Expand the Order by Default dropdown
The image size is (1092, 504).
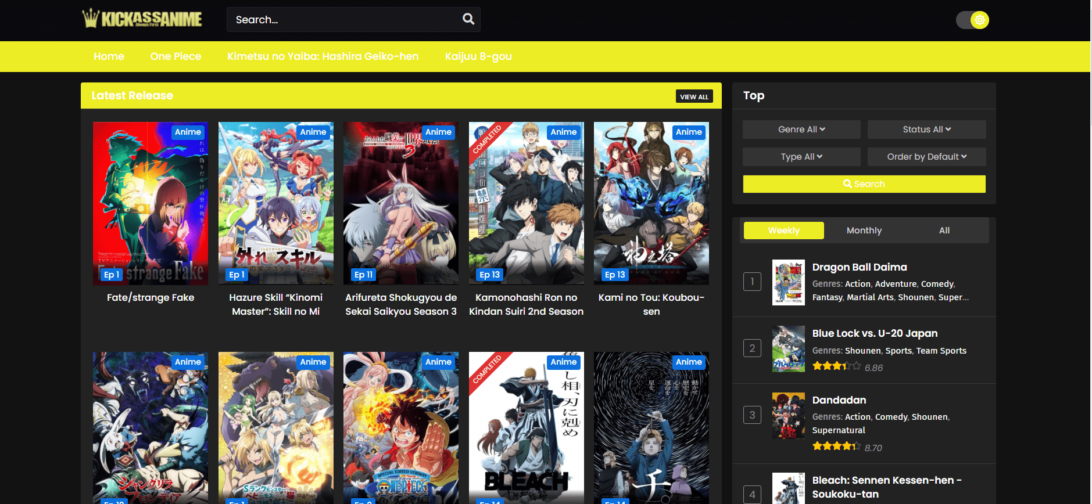pyautogui.click(x=926, y=157)
